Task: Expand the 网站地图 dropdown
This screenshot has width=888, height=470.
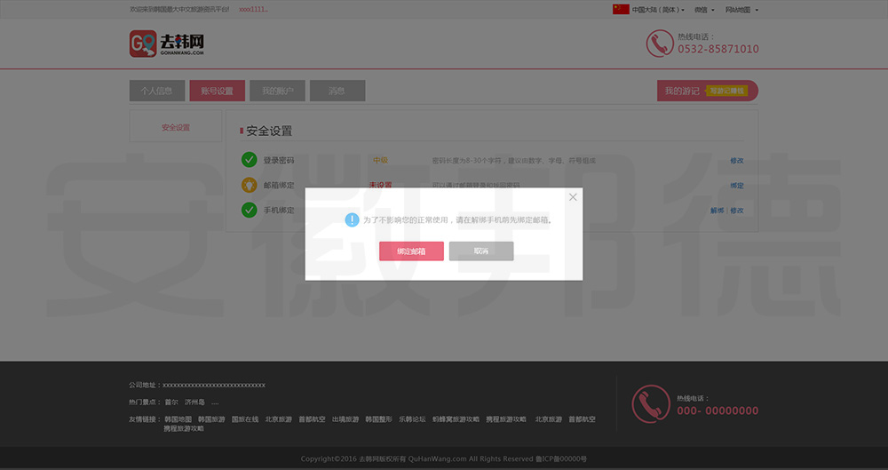Action: point(741,10)
